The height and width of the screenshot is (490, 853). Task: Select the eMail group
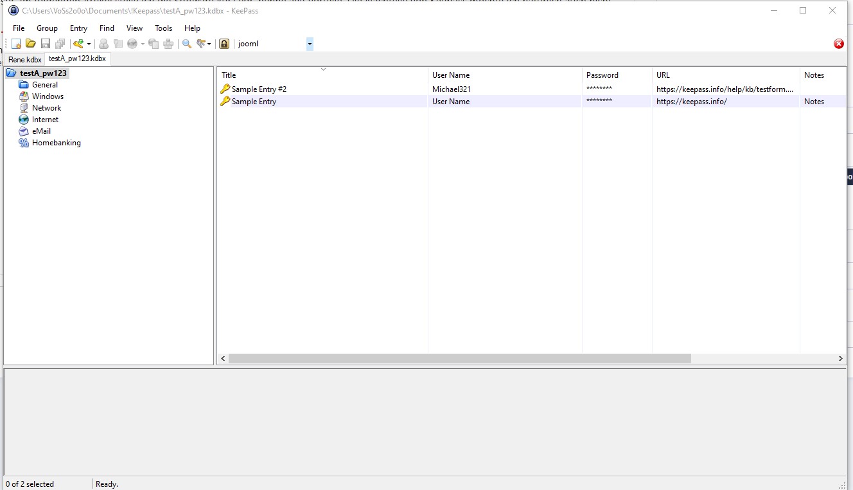pos(41,131)
